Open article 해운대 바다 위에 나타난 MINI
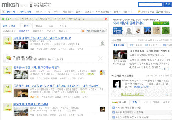 [31, 104]
